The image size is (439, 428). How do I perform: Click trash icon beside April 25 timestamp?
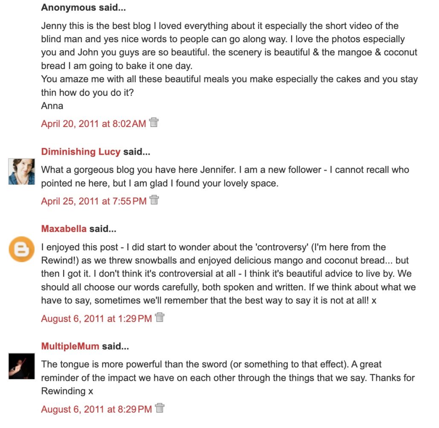click(154, 200)
